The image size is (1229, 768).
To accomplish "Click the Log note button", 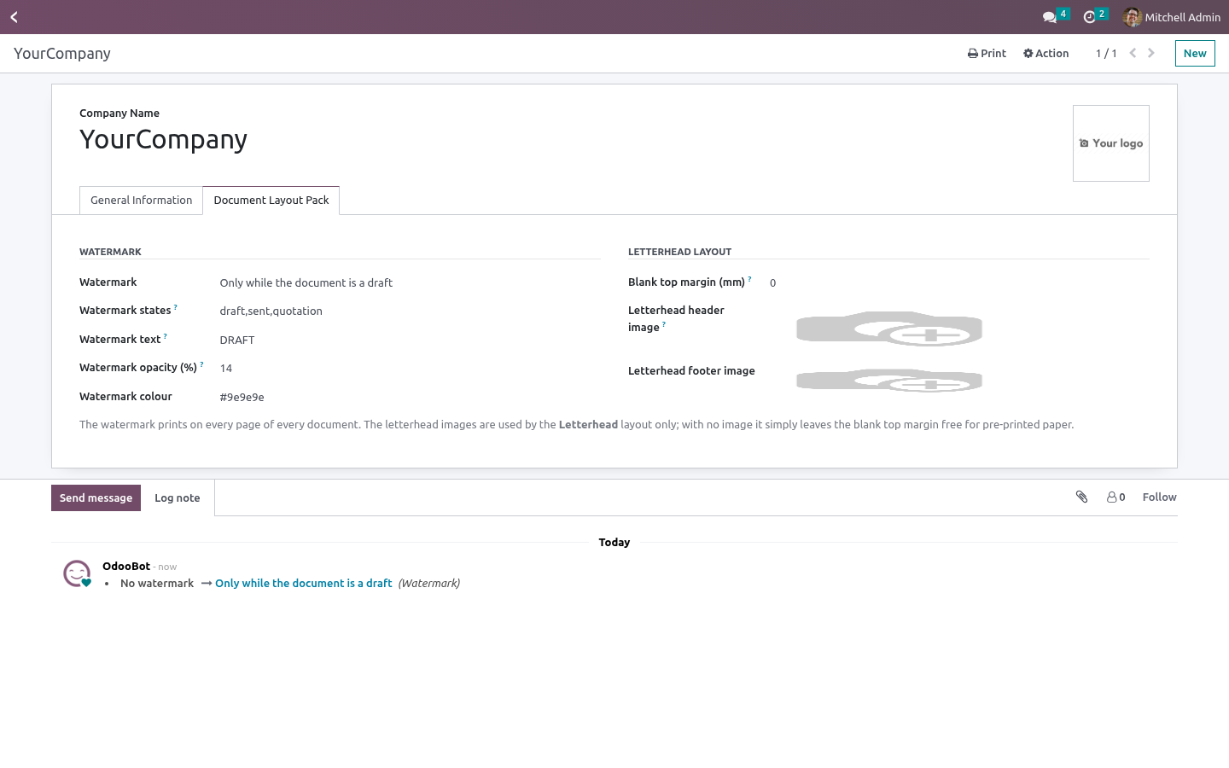I will (x=178, y=497).
